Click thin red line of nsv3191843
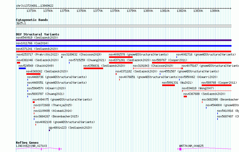The image size is (239, 152). point(157,68)
